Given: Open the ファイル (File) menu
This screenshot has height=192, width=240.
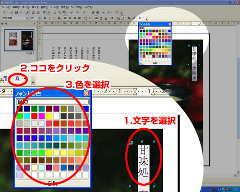Looking at the screenshot, I should (5, 7).
